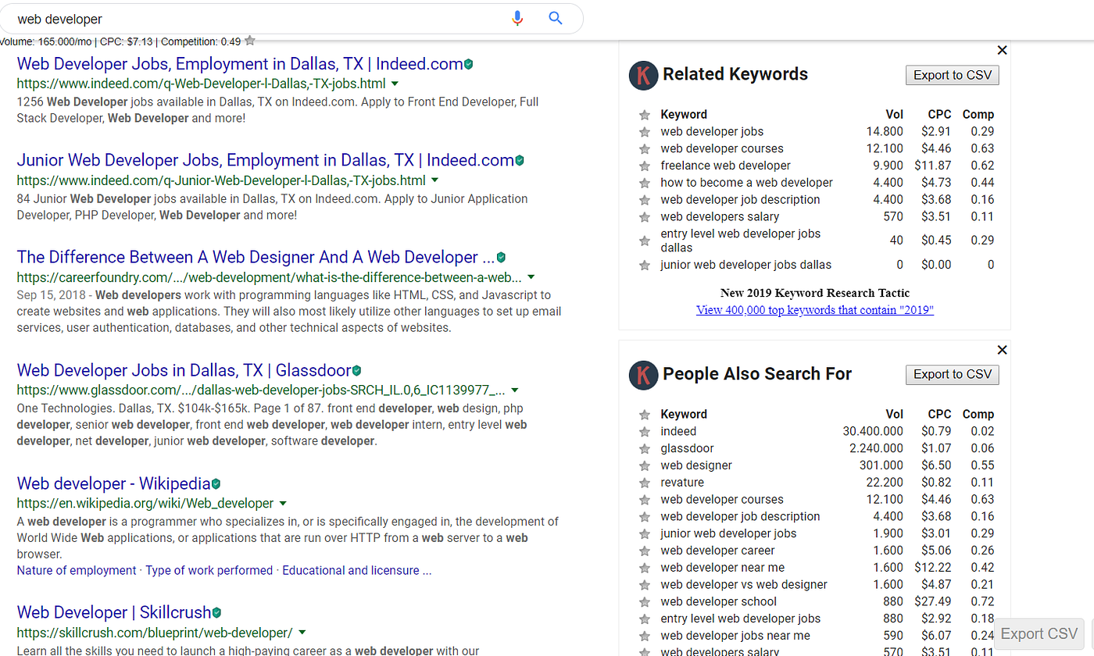Star the 'web developer career' keyword
The image size is (1094, 656).
click(x=645, y=551)
